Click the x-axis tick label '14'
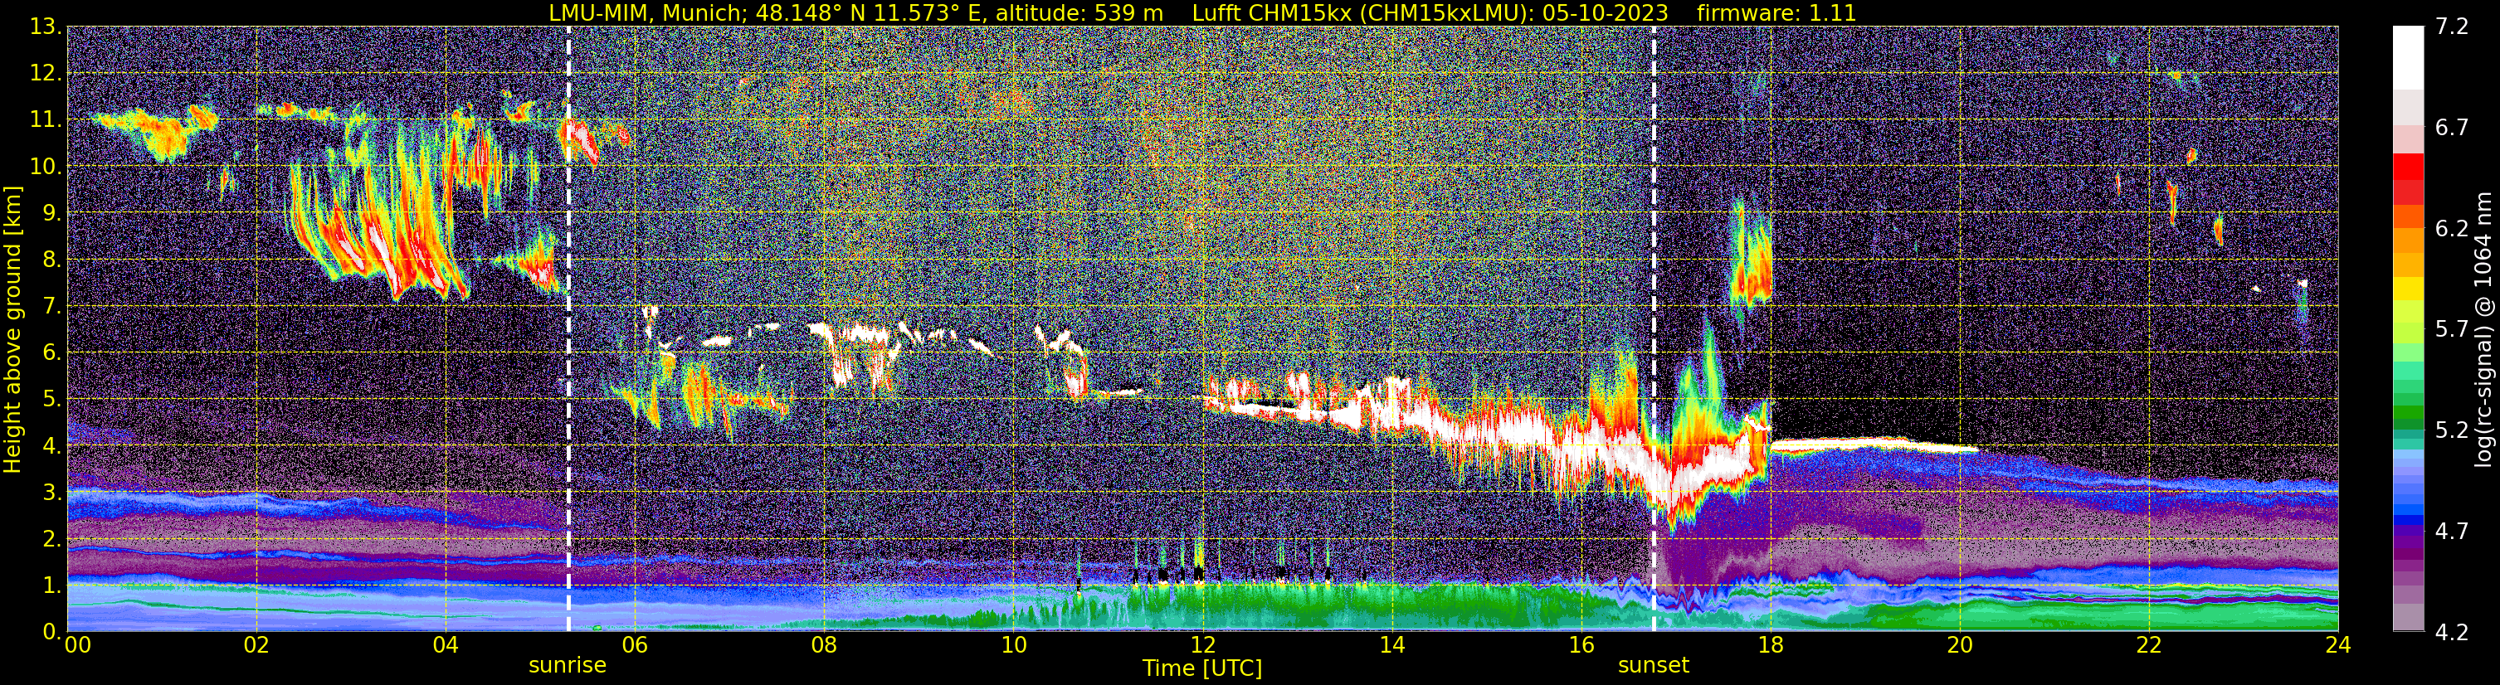The image size is (2500, 685). pos(1391,645)
